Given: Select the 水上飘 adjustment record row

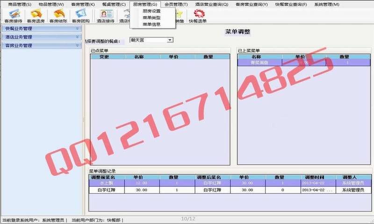Looking at the screenshot, I should pos(230,183).
